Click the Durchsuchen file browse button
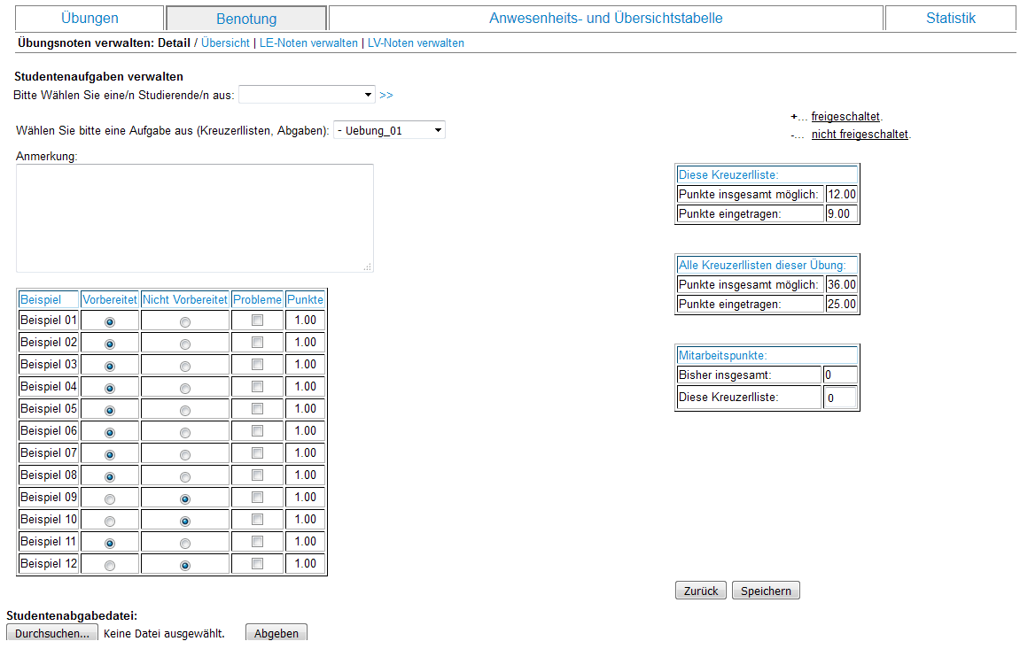Image resolution: width=1020 pixels, height=649 pixels. (52, 633)
